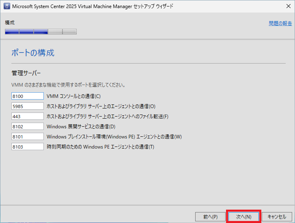Edit the agent communication port field 5985

[28, 106]
